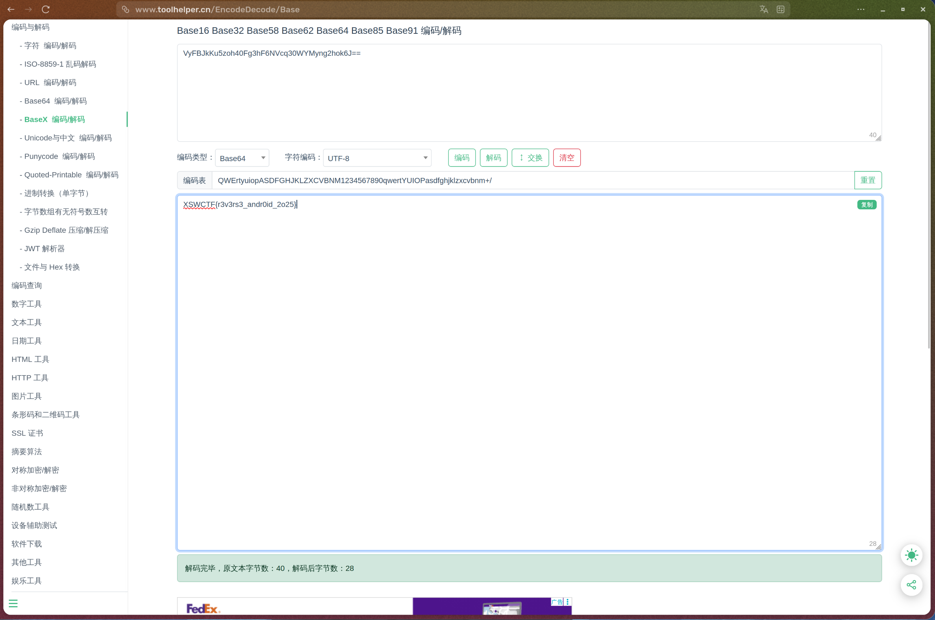Viewport: 935px width, 620px height.
Task: Copy the decoded result via 复制 button
Action: 867,205
